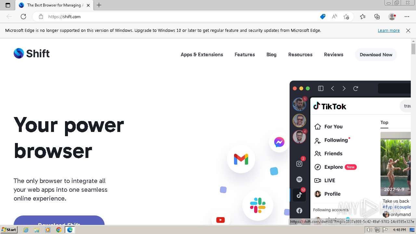Select Facebook icon in mockup sidebar
Viewport: 416px width, 234px height.
299,211
